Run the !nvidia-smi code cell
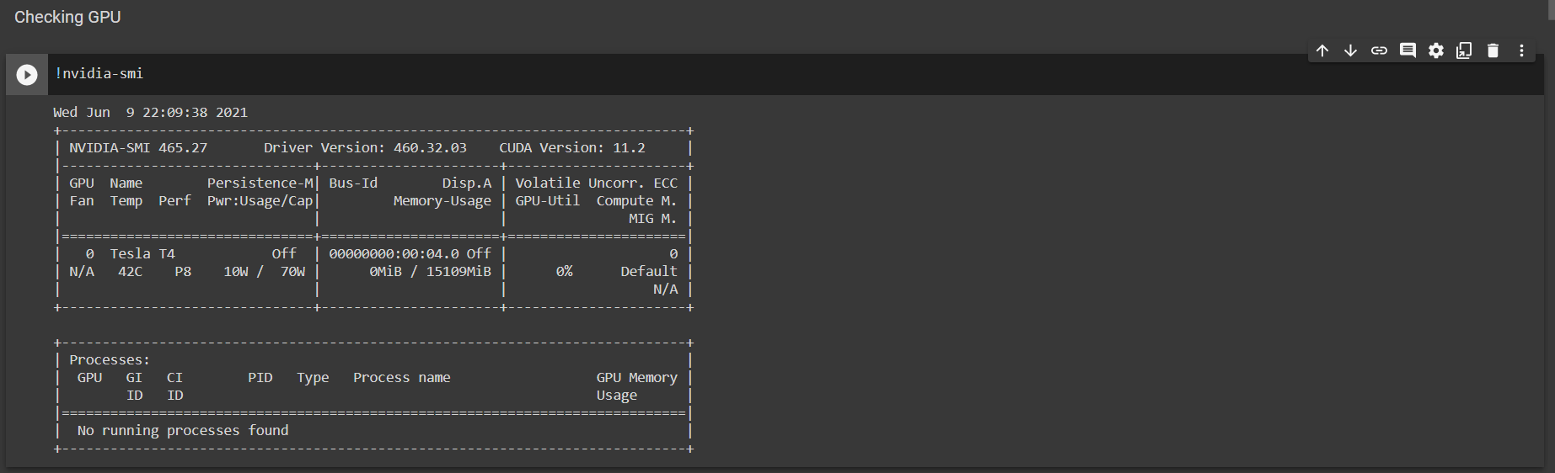This screenshot has width=1555, height=473. (27, 75)
